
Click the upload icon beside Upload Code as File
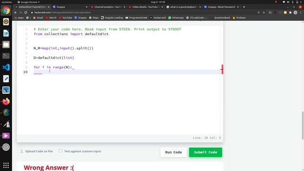21,151
